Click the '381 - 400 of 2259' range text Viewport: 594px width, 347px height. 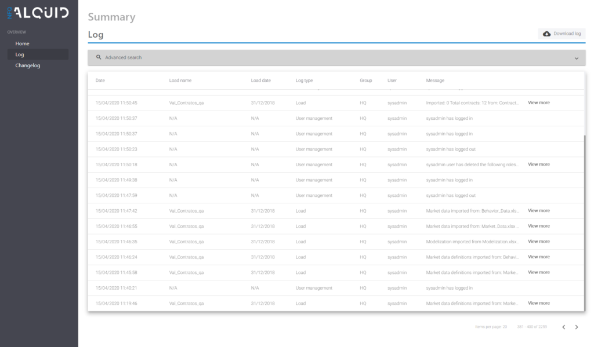point(532,327)
